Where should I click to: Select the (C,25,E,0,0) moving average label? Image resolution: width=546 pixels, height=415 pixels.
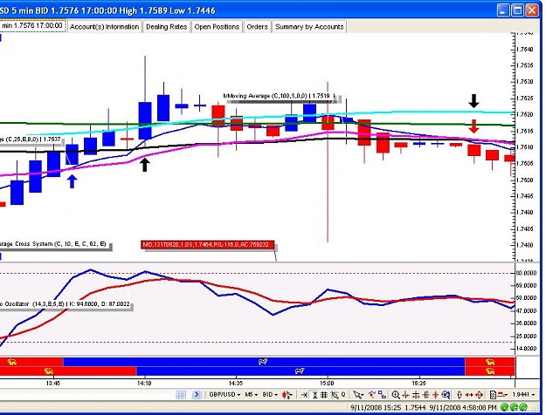[31, 139]
